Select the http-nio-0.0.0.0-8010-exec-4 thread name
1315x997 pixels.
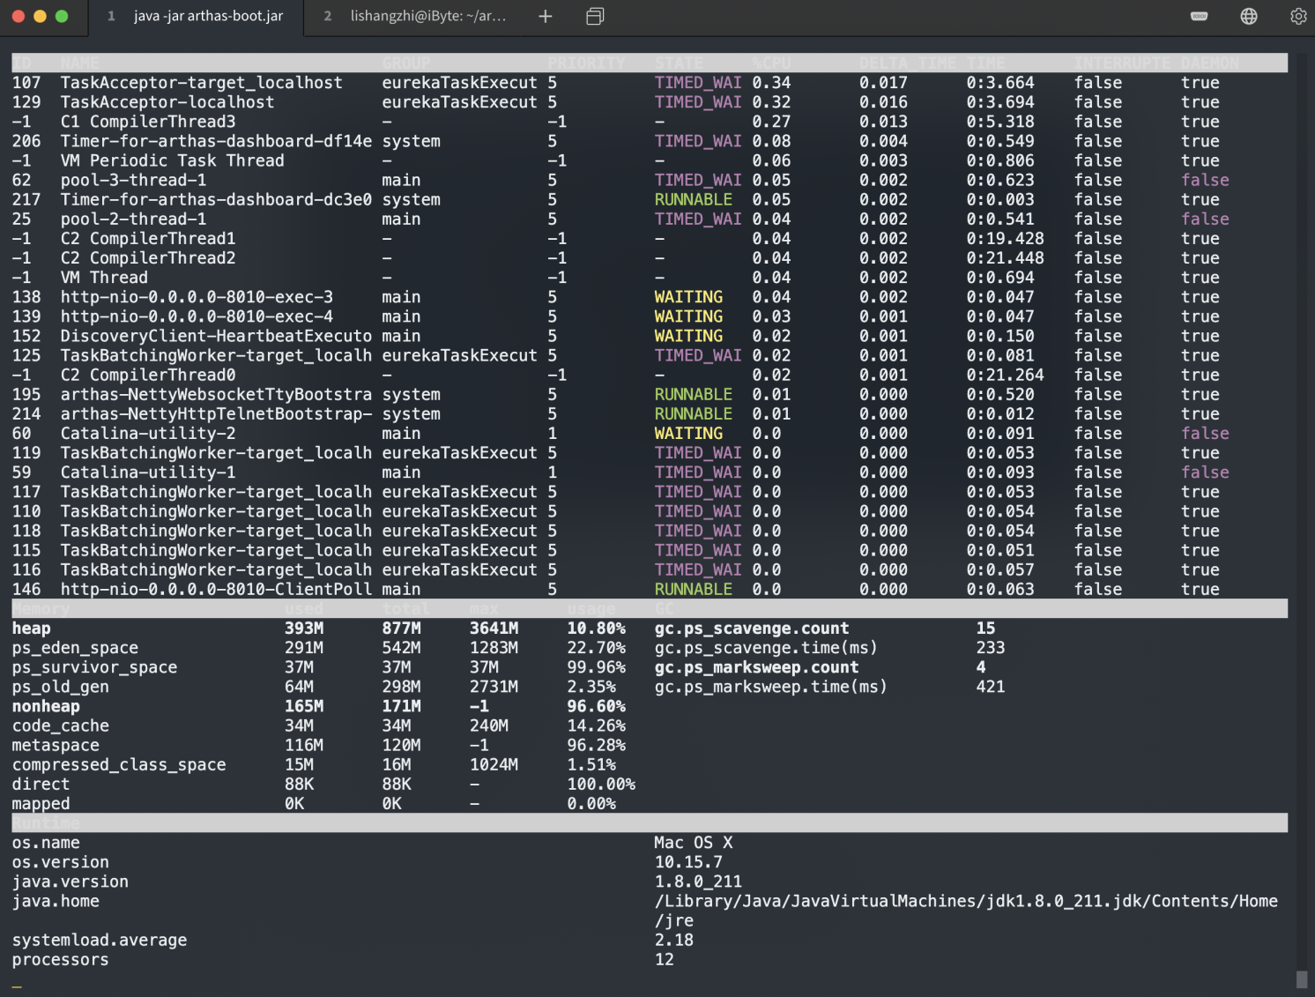(x=197, y=316)
